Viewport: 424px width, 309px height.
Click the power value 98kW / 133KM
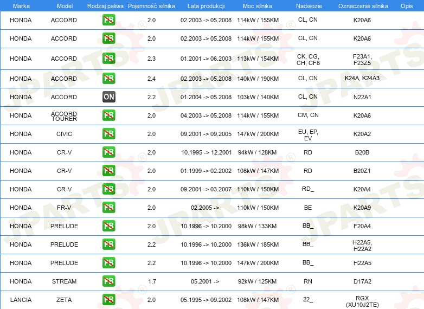257,226
